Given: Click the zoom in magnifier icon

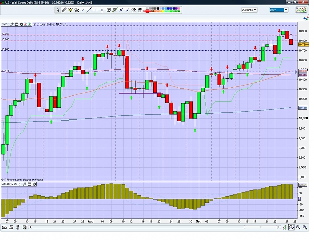Looking at the screenshot, I should (305, 227).
